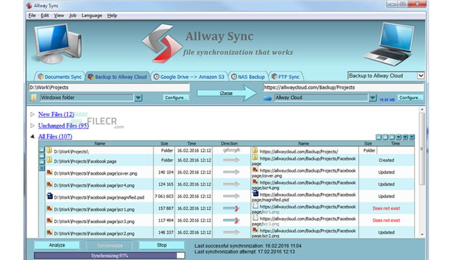The width and height of the screenshot is (449, 260).
Task: Click direction arrow in Facebook page folder row
Action: click(231, 160)
